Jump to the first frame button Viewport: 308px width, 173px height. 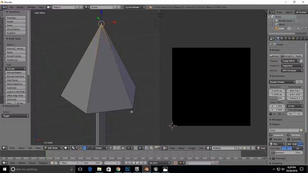point(126,163)
